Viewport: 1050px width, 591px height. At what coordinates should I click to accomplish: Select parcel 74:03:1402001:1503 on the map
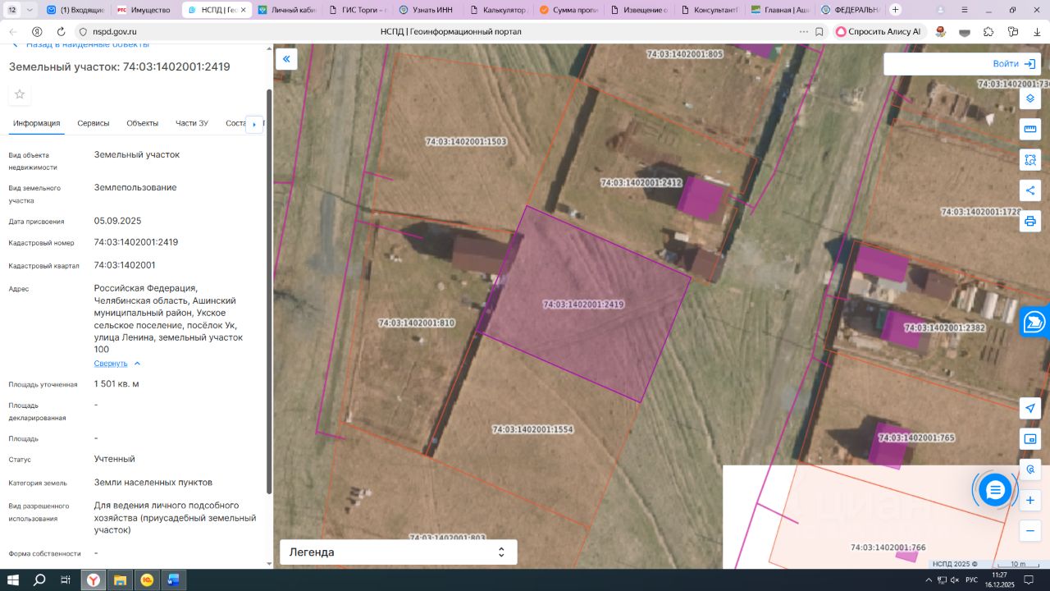466,141
